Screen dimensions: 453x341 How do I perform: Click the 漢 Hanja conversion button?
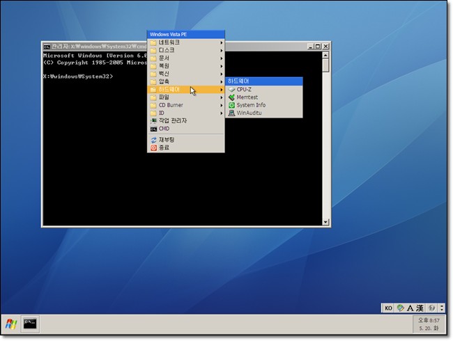tap(420, 308)
